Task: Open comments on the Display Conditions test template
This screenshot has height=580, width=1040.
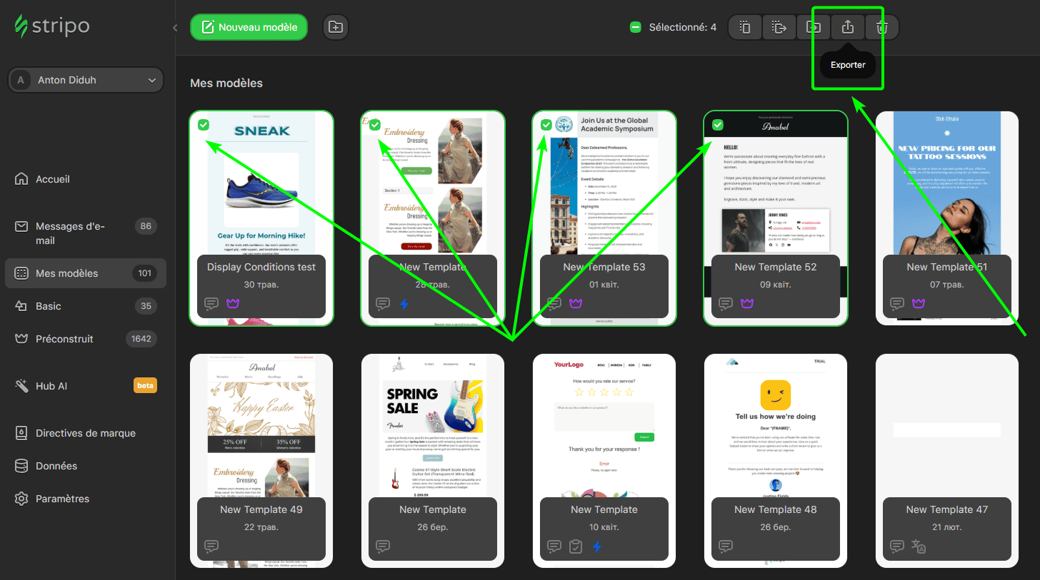Action: coord(211,304)
